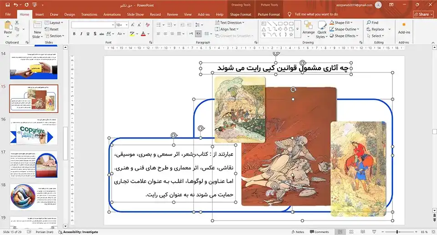Screen dimensions: 437x235
Task: Expand Align Text dropdown
Action: [227, 29]
